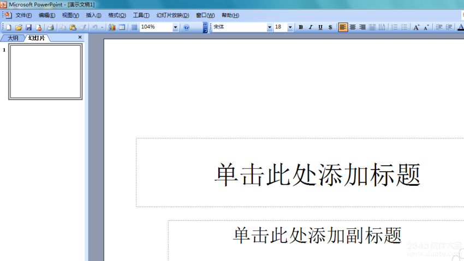The height and width of the screenshot is (261, 464).
Task: Open the 插入(I) menu
Action: click(x=93, y=15)
